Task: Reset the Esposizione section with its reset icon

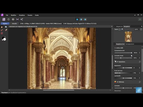Action: tap(139, 62)
